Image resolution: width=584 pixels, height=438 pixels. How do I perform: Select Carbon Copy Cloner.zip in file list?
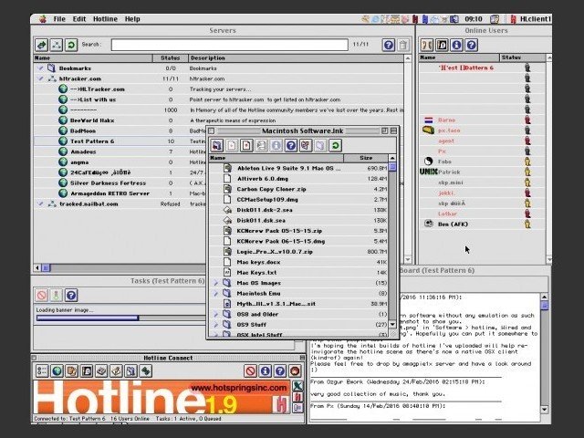(x=298, y=189)
